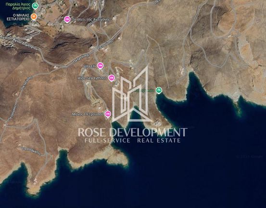Viewport: 266px width, 208px height.
Task: Click the Παραλία Άγιος Δημήτριος label text
Action: 18,6
